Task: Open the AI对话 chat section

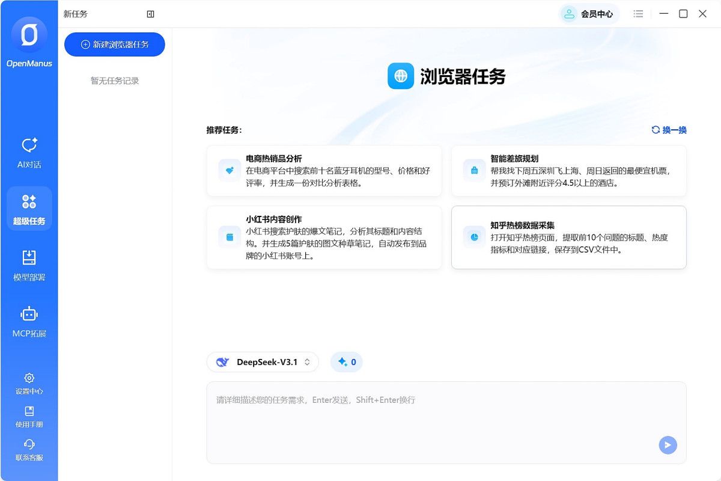Action: coord(29,153)
